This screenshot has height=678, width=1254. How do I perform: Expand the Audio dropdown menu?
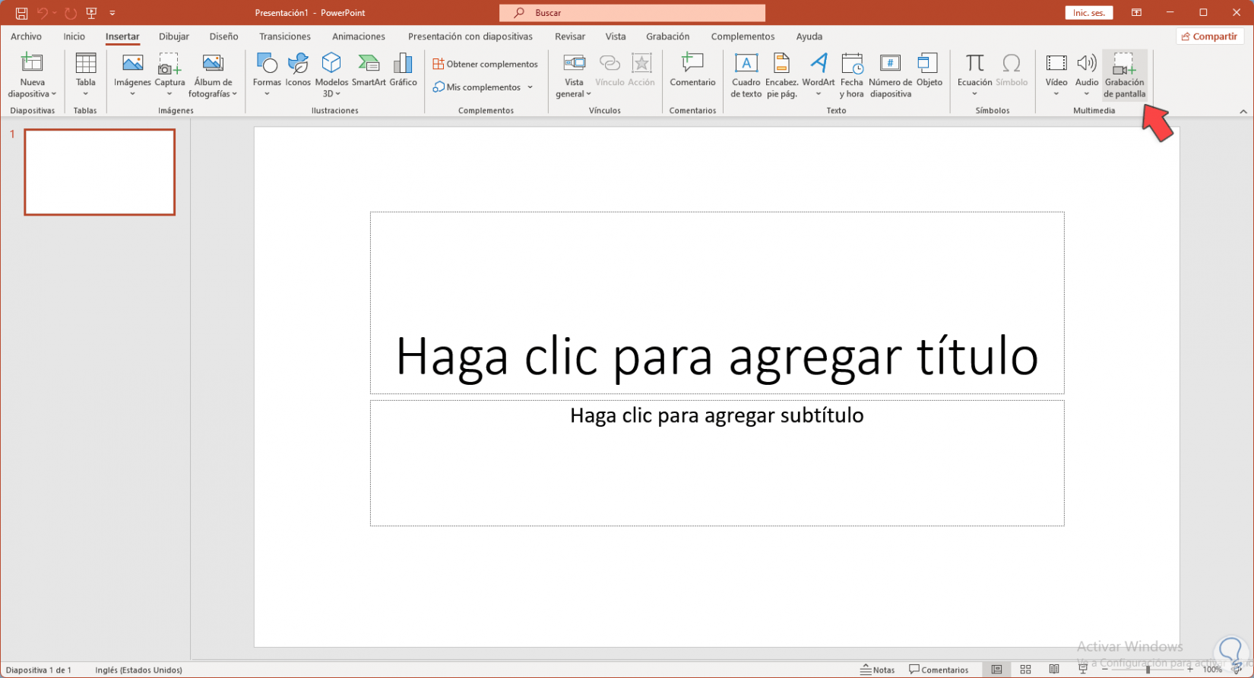(1086, 93)
